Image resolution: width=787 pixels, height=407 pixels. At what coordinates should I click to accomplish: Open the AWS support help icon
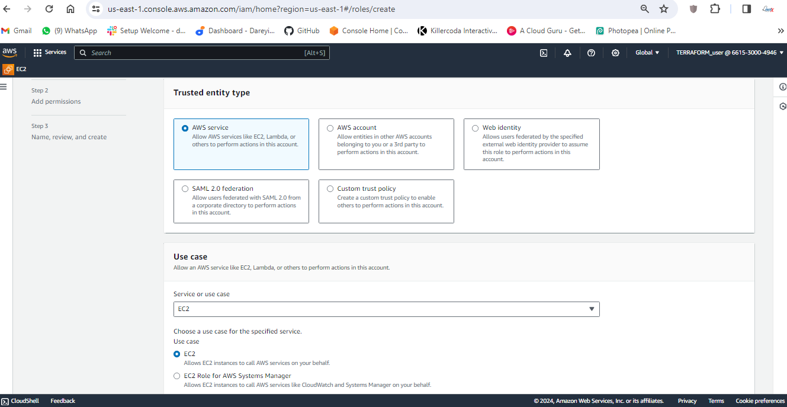(591, 53)
